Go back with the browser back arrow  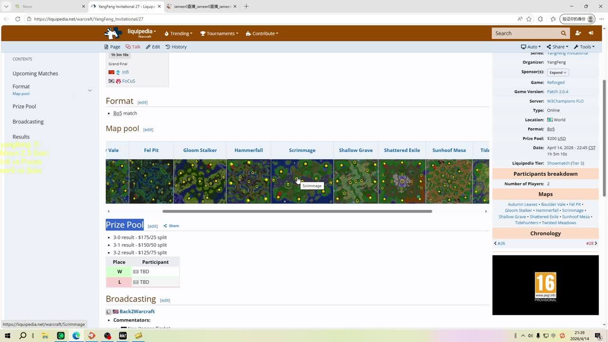[6, 19]
